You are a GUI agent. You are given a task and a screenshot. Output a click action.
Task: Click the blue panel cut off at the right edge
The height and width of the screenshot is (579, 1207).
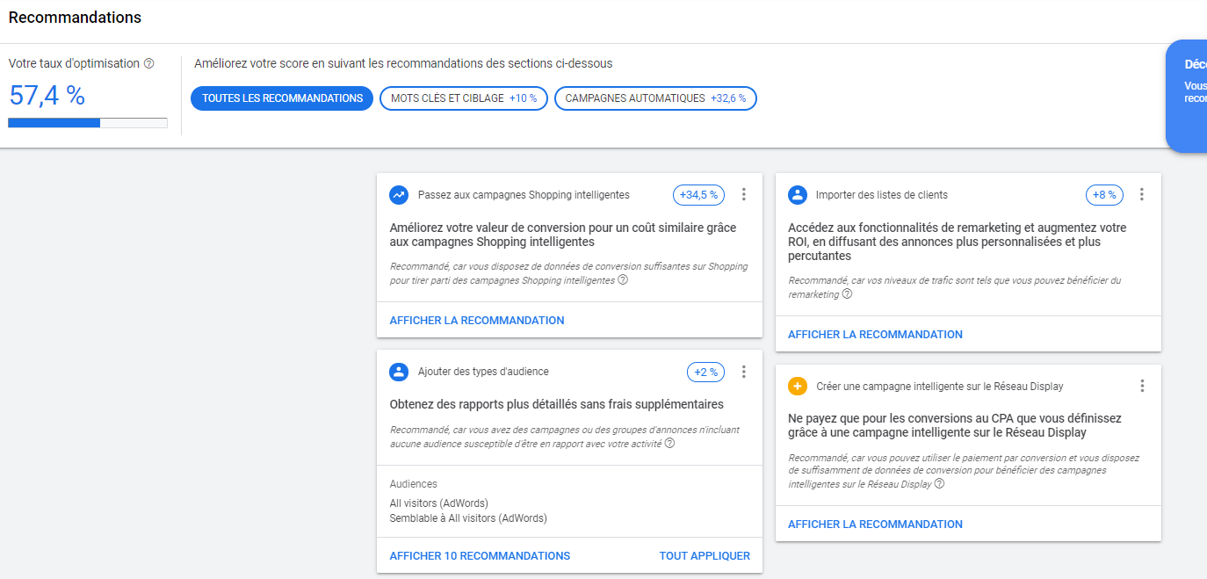pyautogui.click(x=1187, y=96)
